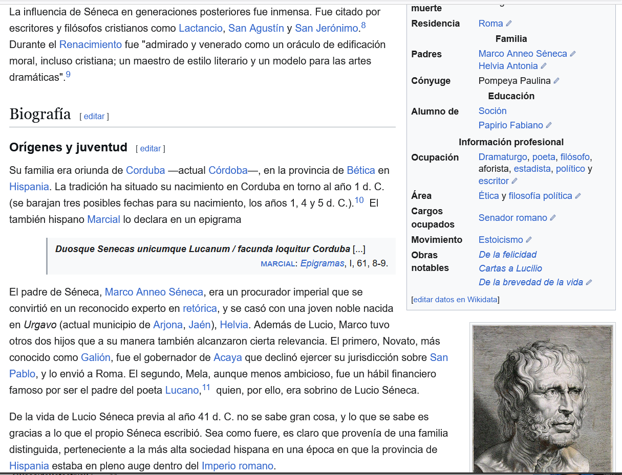The width and height of the screenshot is (622, 475).
Task: Follow the San Jerónimo link
Action: pos(327,28)
